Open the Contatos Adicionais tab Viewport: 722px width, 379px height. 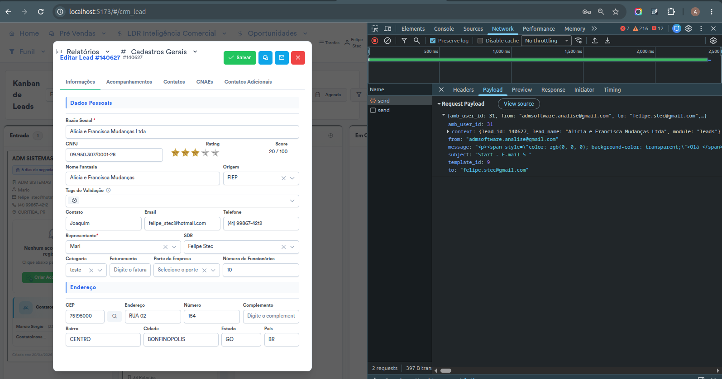point(248,82)
